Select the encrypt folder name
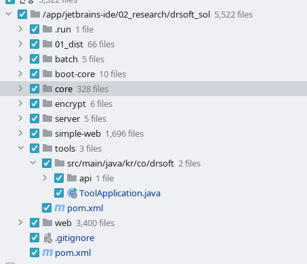 pyautogui.click(x=70, y=104)
